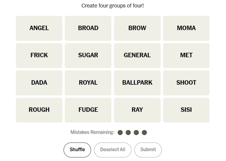This screenshot has width=226, height=161.
Task: Select the SUGAR tile
Action: 88,55
